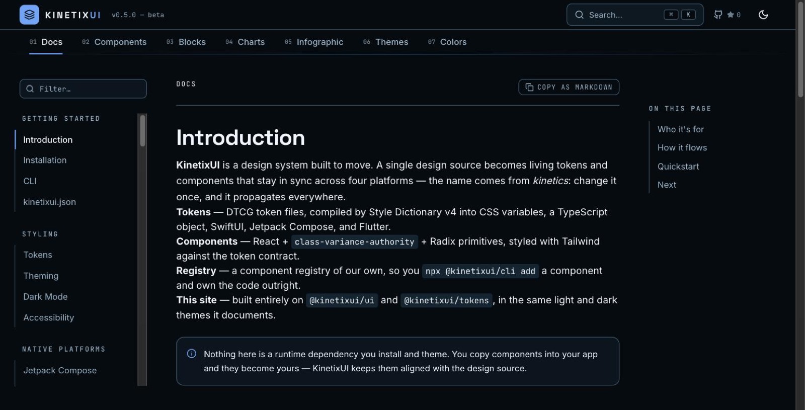
Task: Switch to the Components tab
Action: click(114, 42)
